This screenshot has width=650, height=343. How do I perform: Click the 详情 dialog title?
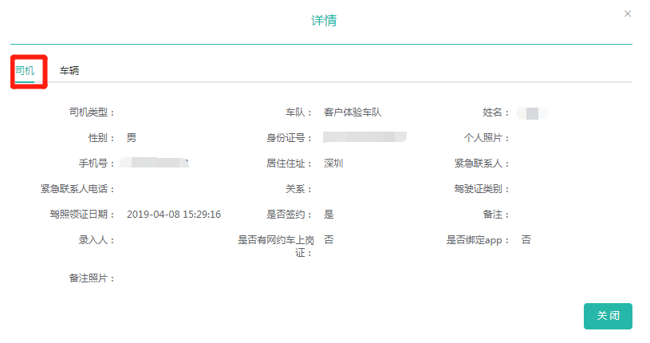324,21
